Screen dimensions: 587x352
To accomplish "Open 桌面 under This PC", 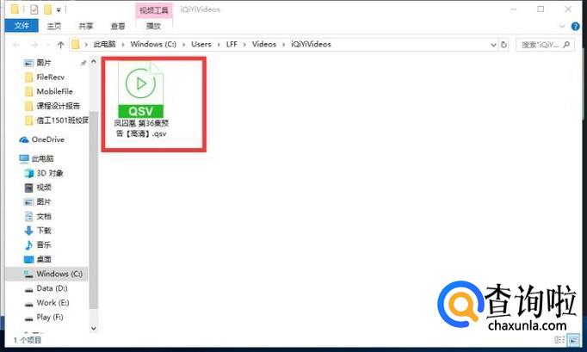I will [x=44, y=259].
